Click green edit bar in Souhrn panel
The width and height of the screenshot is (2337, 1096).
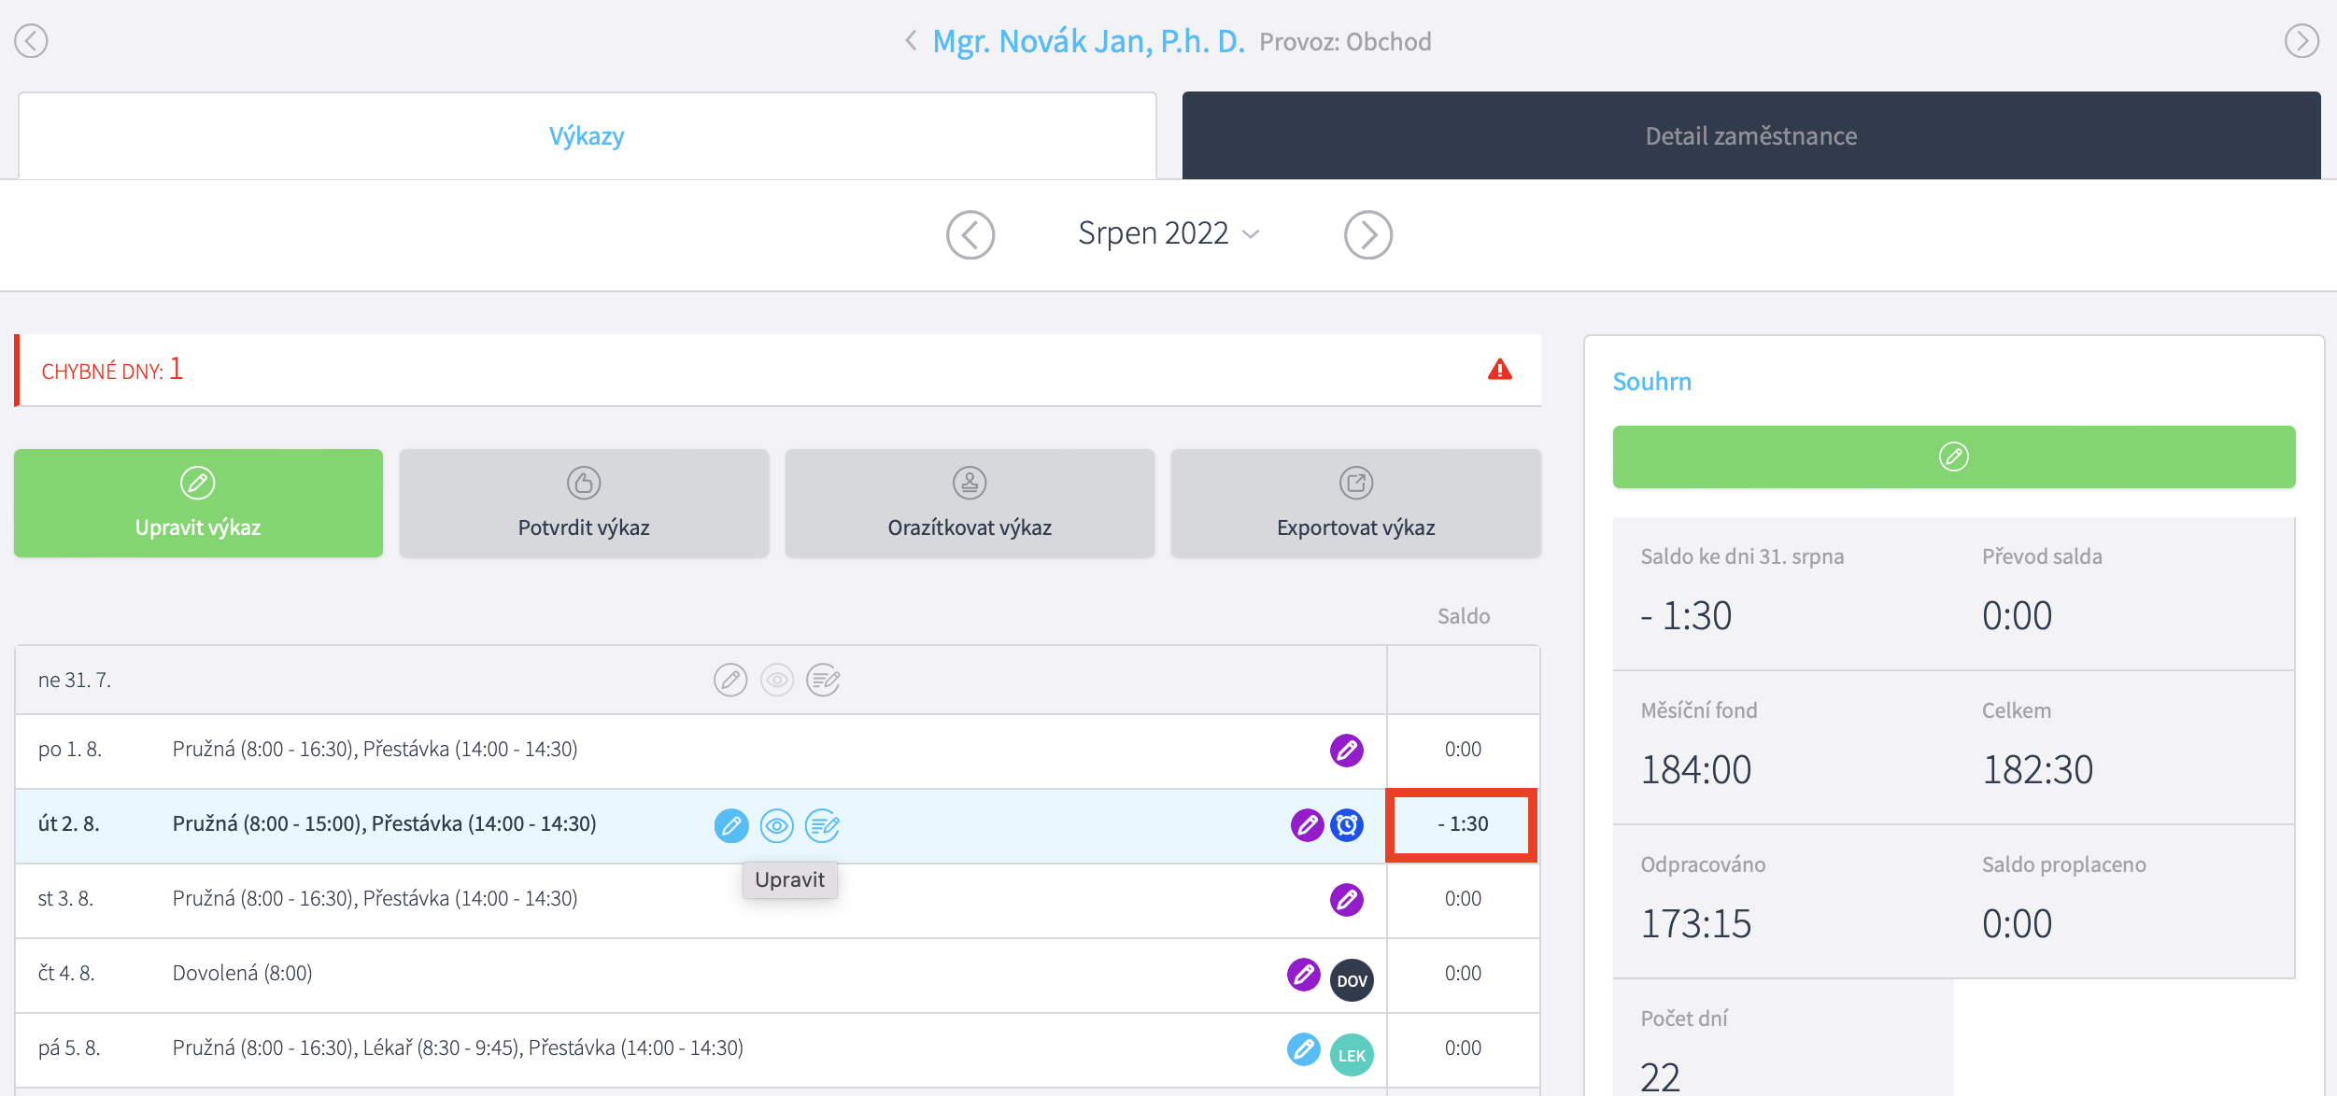(x=1953, y=457)
